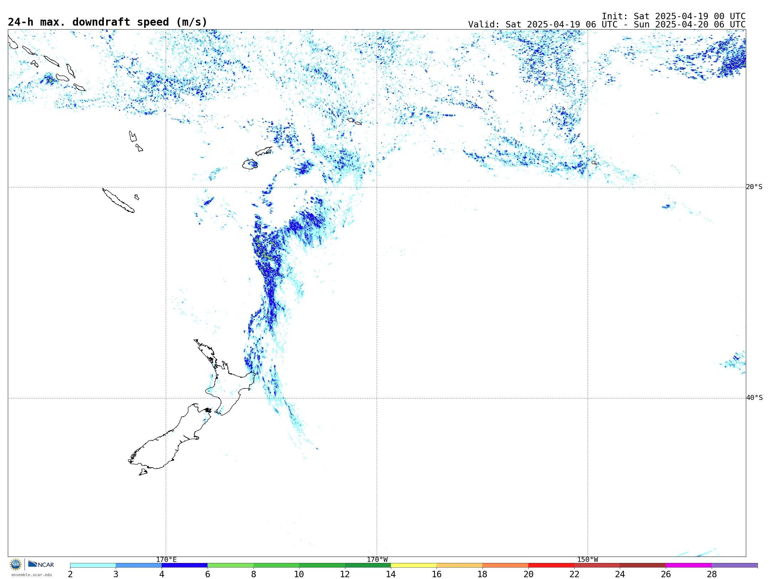The image size is (769, 579).
Task: Click the NCAR logo
Action: (41, 564)
